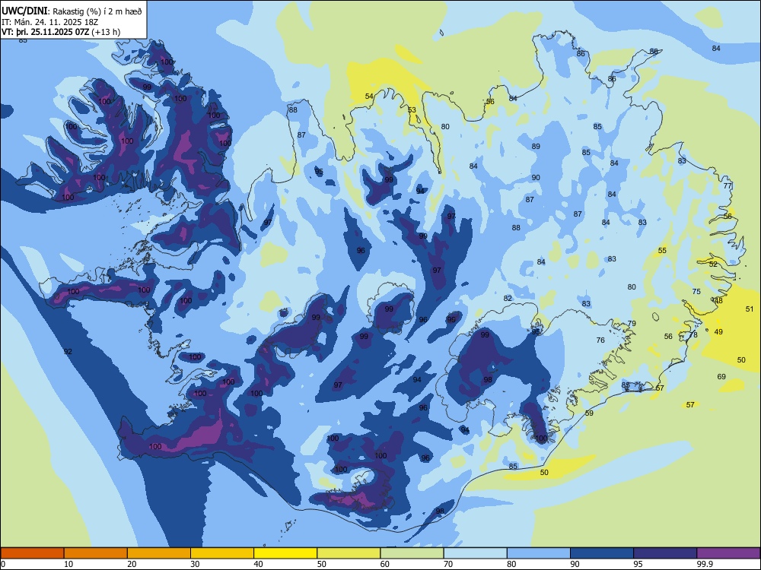This screenshot has height=570, width=761.
Task: Click the '55' humidity value on the map
Action: pos(663,251)
